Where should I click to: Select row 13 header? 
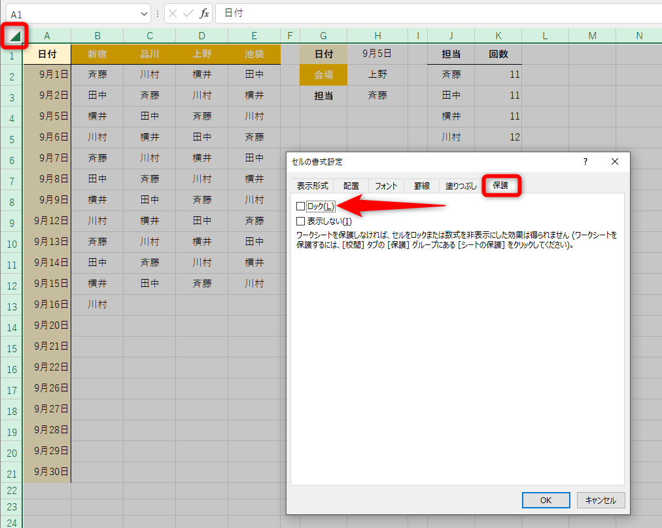[x=11, y=306]
